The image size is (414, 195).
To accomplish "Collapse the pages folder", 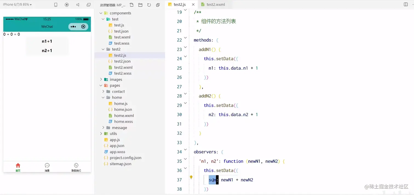I will tap(101, 85).
